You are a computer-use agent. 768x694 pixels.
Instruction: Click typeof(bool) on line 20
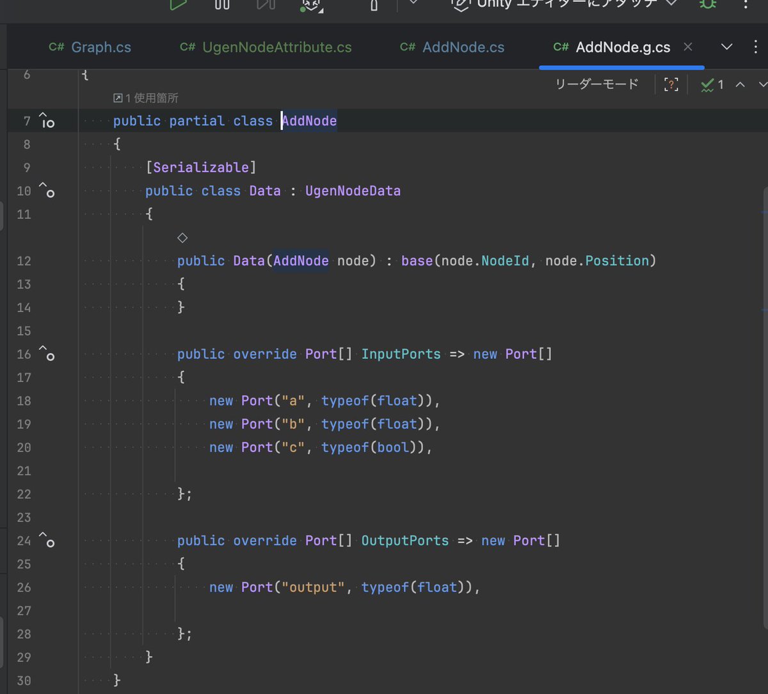click(x=369, y=448)
